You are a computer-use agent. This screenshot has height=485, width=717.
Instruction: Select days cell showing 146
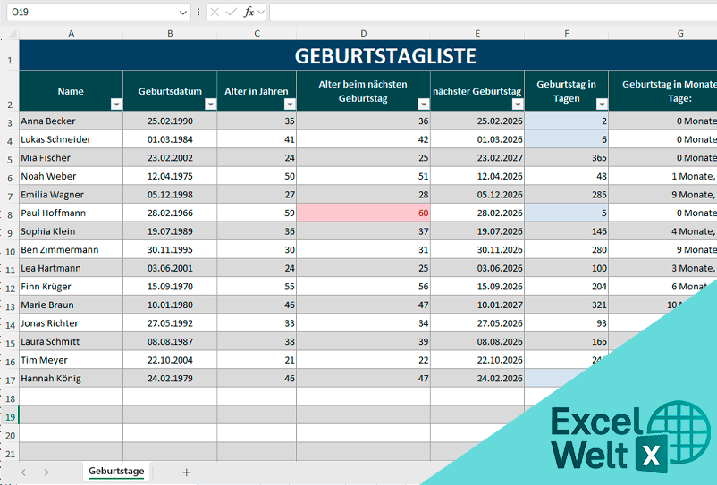tap(567, 231)
